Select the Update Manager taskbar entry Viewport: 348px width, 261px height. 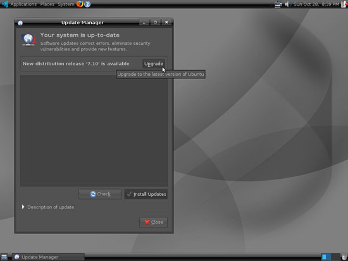click(48, 257)
